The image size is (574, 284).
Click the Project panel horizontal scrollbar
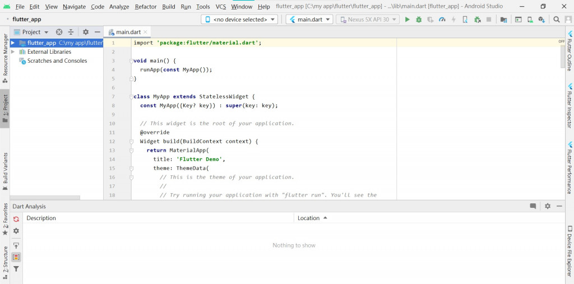[45, 197]
